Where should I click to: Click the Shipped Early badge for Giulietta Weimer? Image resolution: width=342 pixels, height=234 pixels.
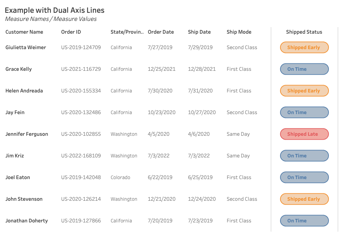304,47
